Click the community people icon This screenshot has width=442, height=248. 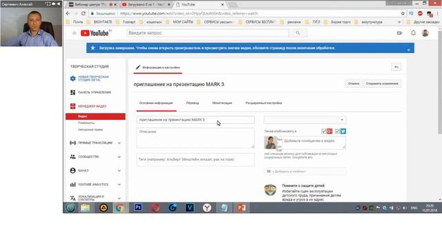tap(73, 156)
